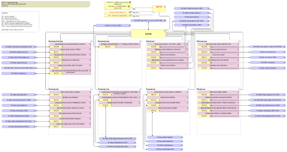Click the document icon on SOA Statement of Applicability
This screenshot has height=152, width=287.
point(130,16)
